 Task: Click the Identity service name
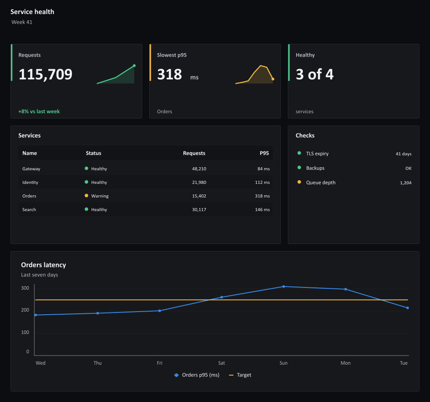tap(30, 183)
